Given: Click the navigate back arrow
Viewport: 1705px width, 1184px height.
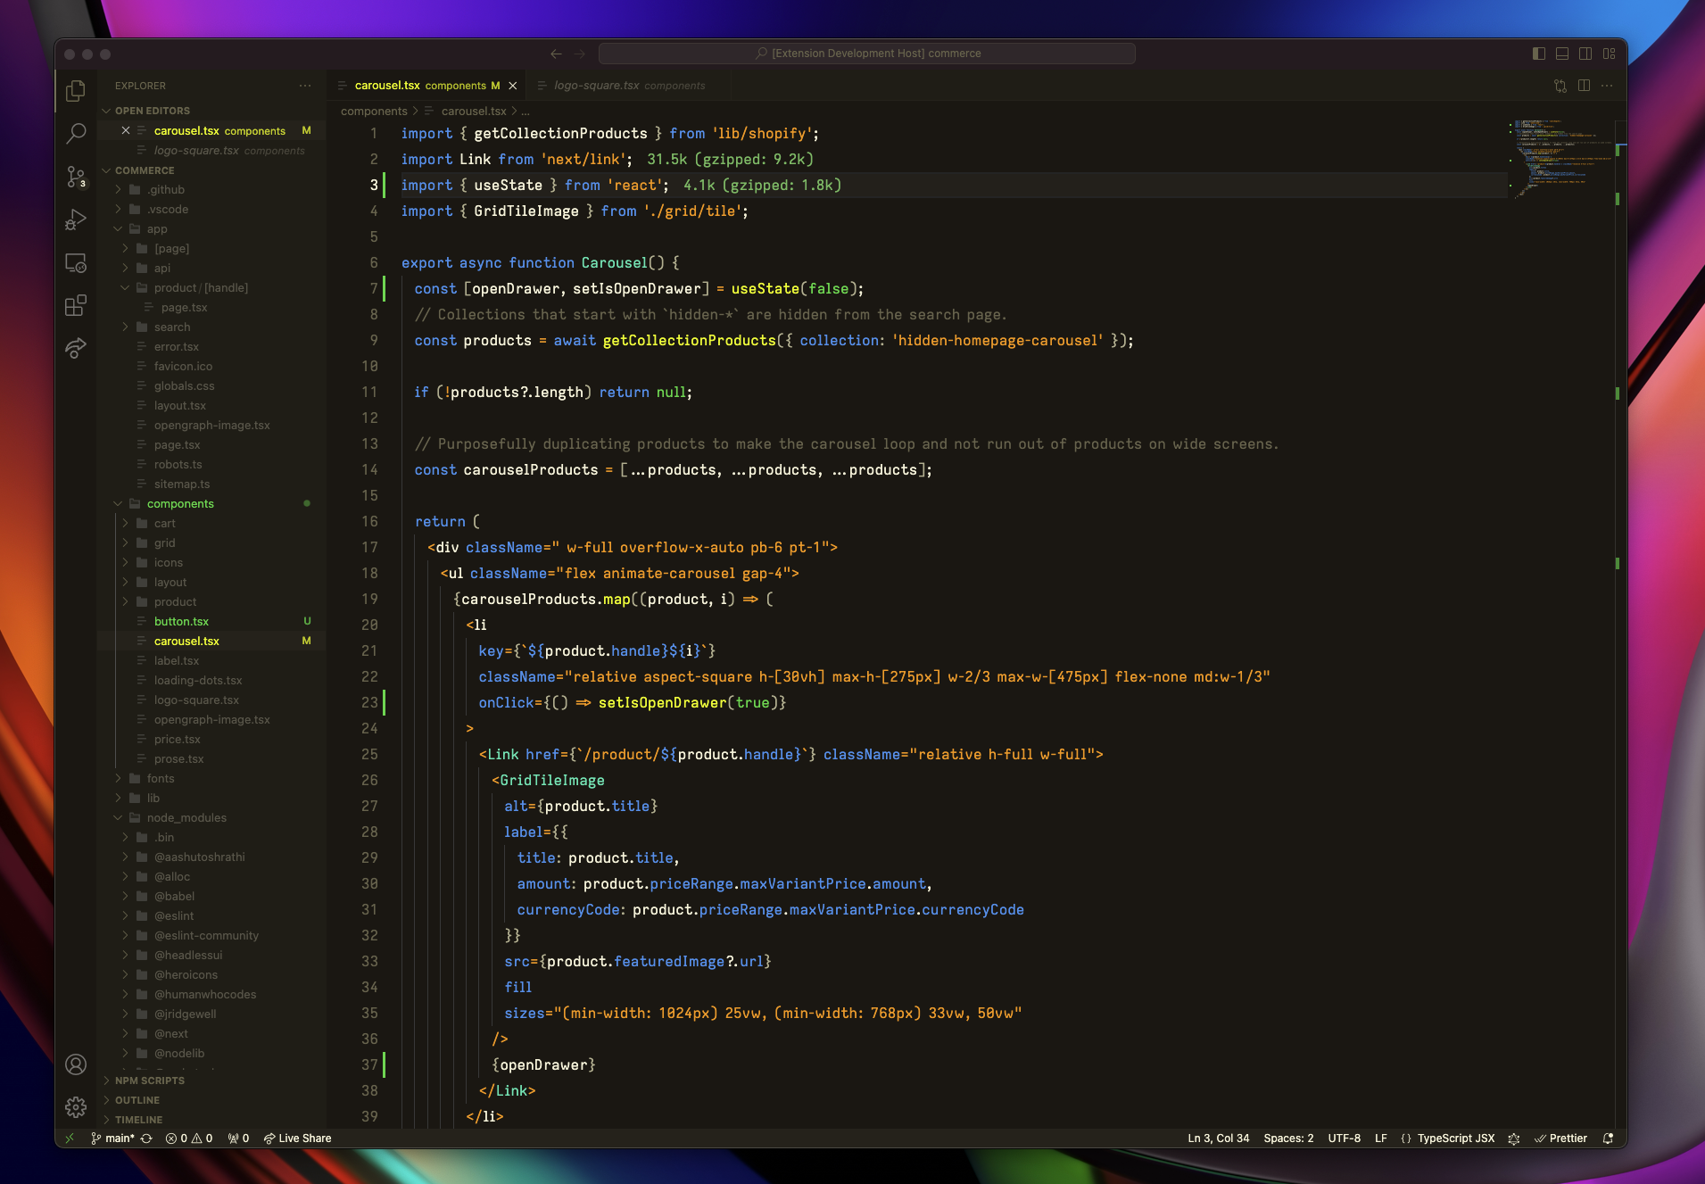Looking at the screenshot, I should pos(556,54).
